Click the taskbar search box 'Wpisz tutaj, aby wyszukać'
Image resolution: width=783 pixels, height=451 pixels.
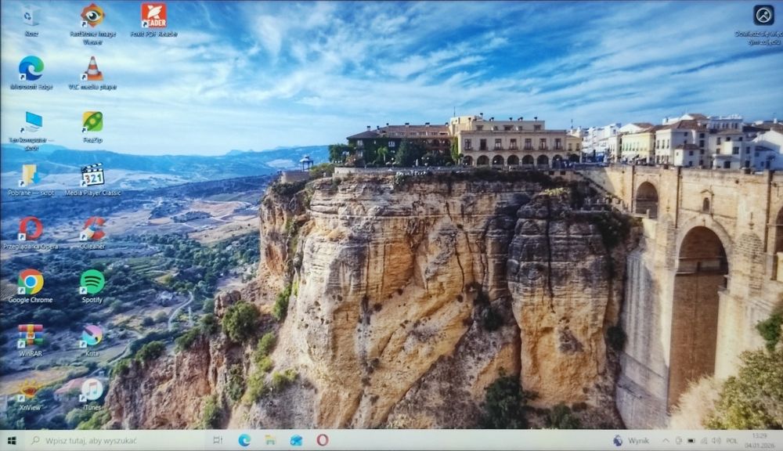(115, 441)
